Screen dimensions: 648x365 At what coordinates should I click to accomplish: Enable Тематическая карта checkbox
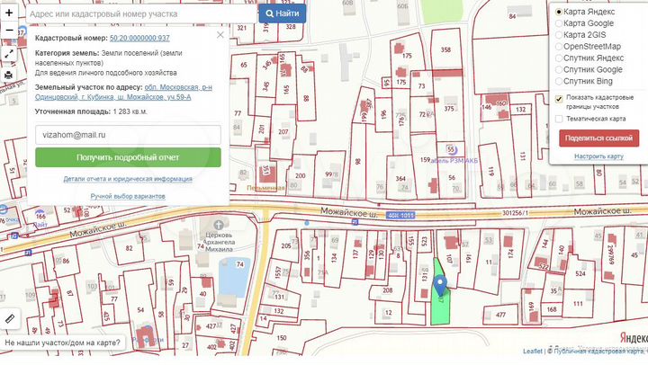(x=559, y=119)
